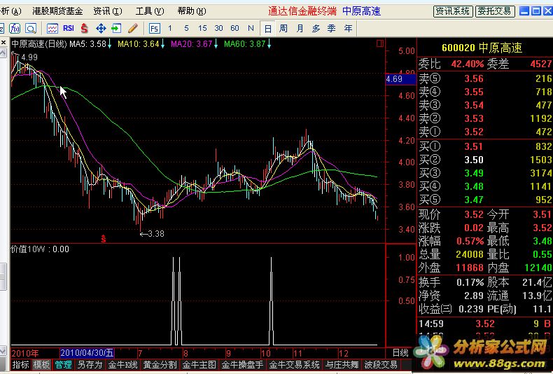Click the 总量 value 24008
553x374 pixels.
tap(470, 254)
